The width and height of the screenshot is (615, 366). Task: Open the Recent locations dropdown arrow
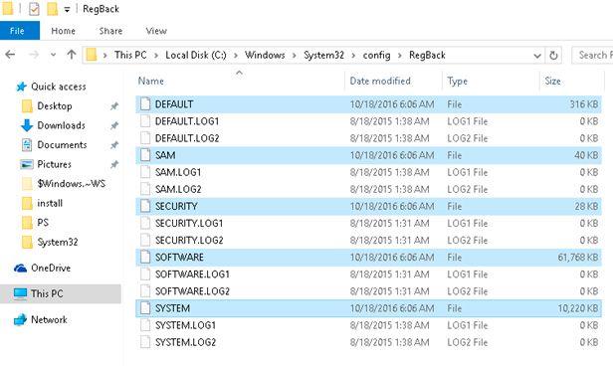click(53, 56)
